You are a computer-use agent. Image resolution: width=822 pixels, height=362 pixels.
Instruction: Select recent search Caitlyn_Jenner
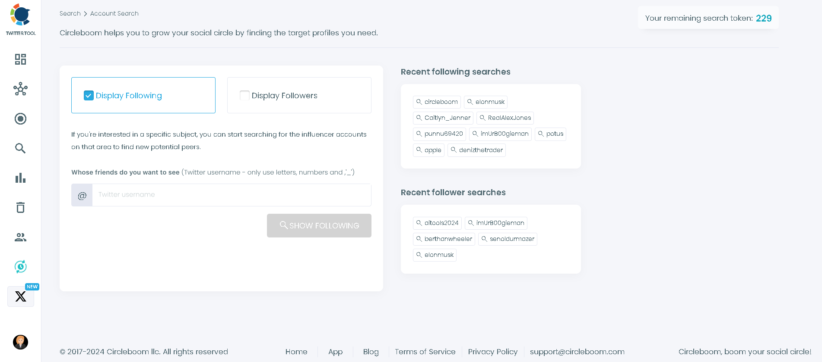coord(443,118)
